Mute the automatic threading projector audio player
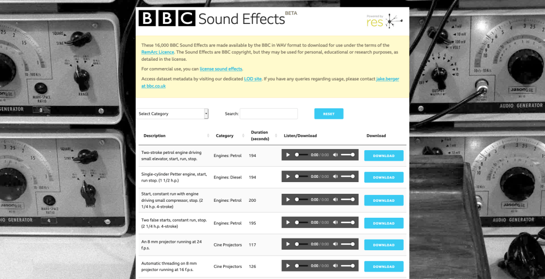Image resolution: width=545 pixels, height=279 pixels. 335,266
